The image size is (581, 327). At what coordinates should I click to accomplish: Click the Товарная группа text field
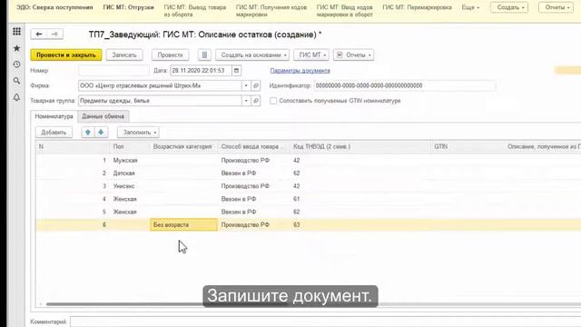pyautogui.click(x=160, y=101)
